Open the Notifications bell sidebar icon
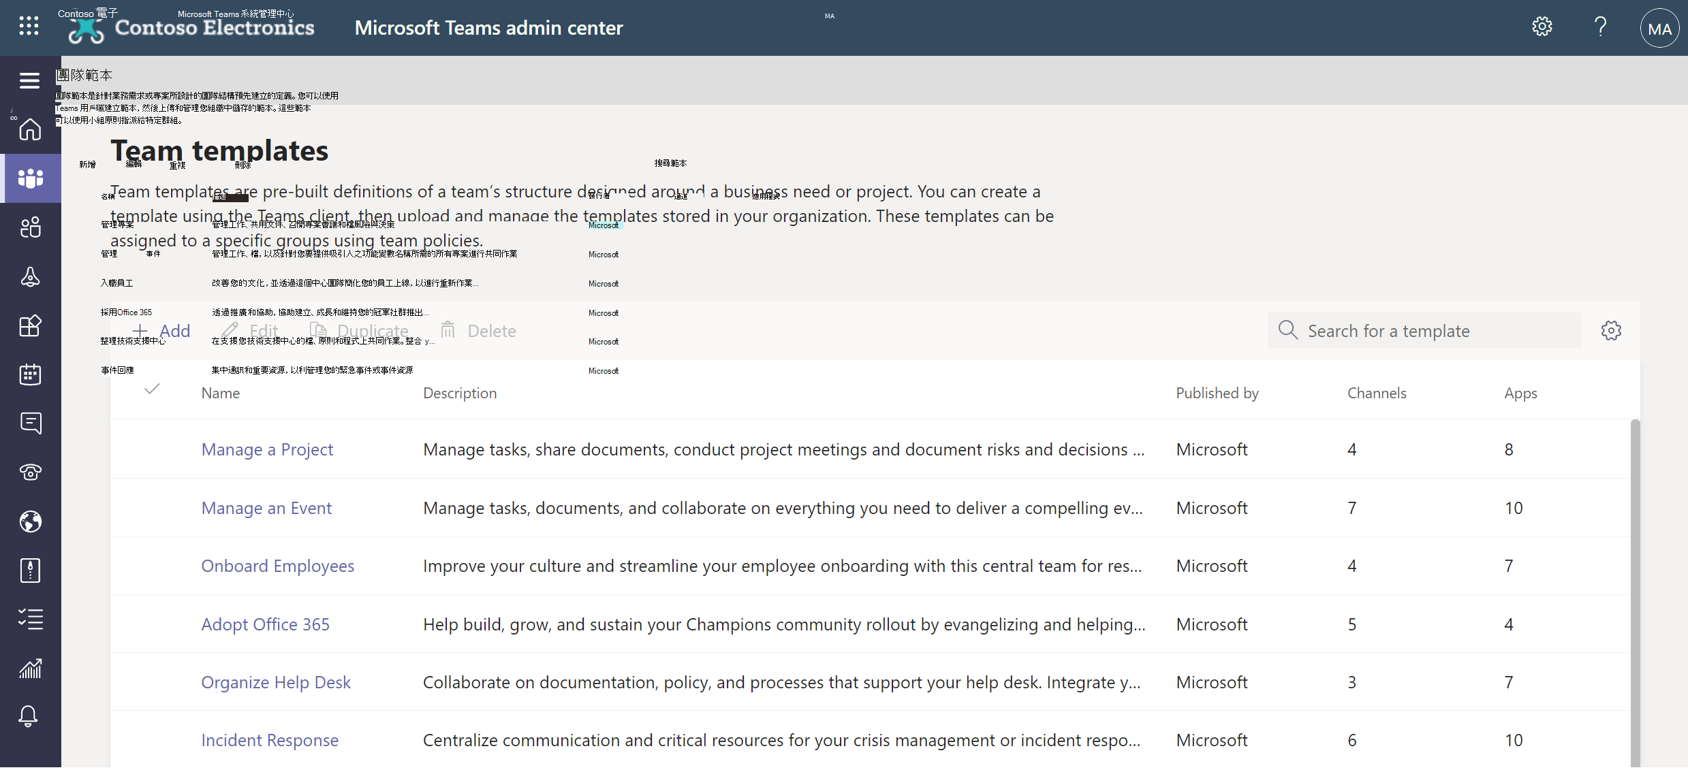The width and height of the screenshot is (1688, 770). [x=29, y=716]
